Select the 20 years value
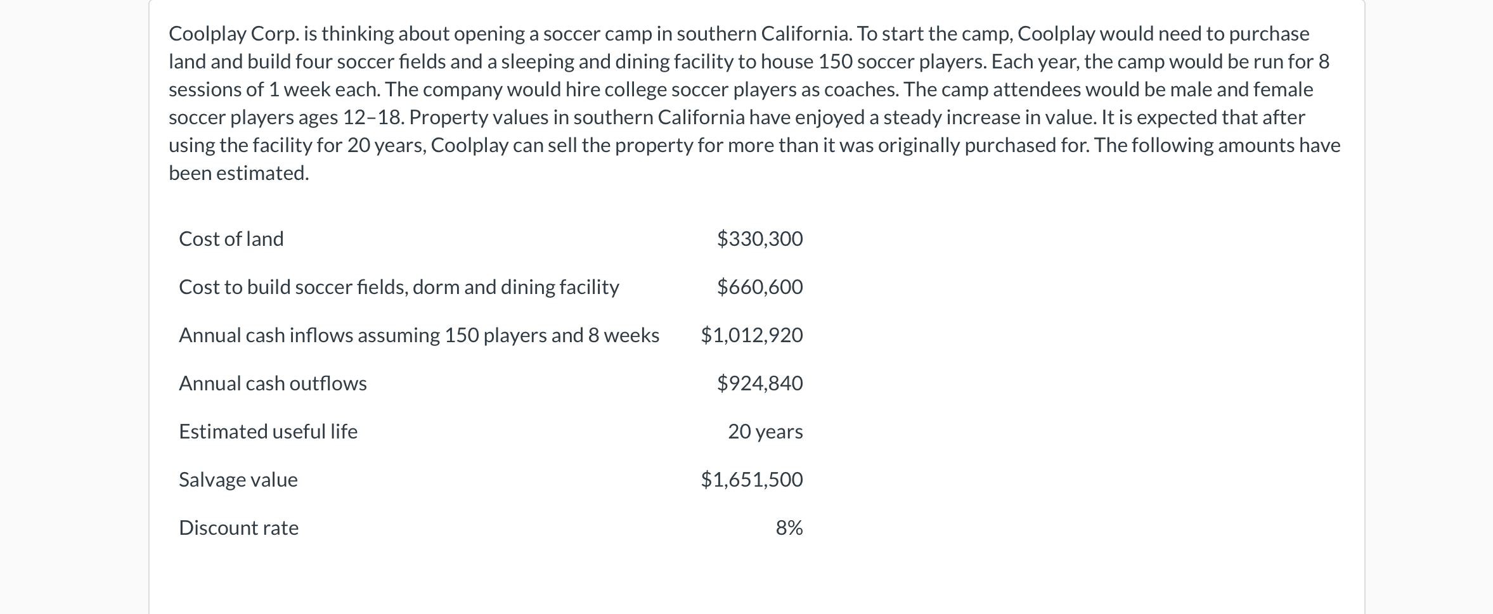The width and height of the screenshot is (1493, 614). [765, 432]
